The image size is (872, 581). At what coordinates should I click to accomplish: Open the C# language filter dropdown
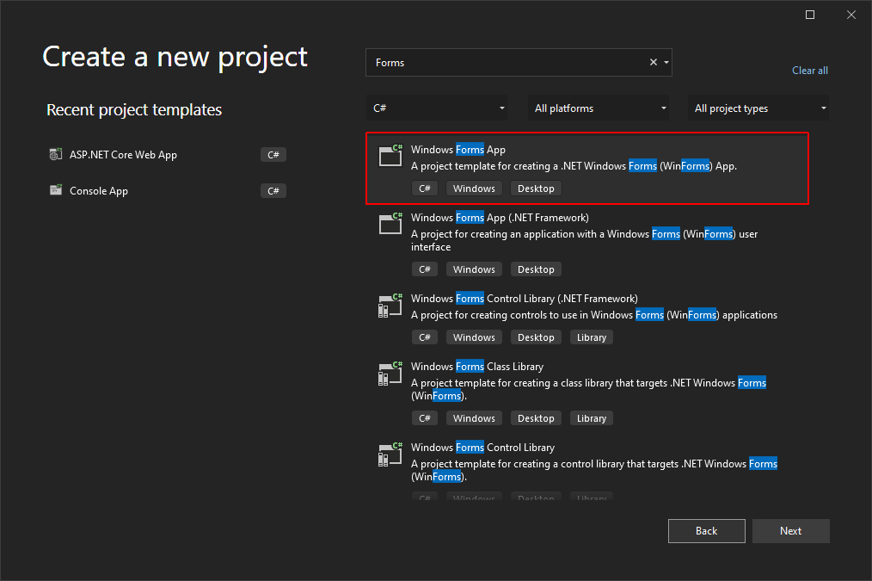(436, 108)
